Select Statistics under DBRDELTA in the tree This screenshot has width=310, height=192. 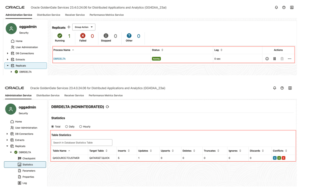pos(25,164)
